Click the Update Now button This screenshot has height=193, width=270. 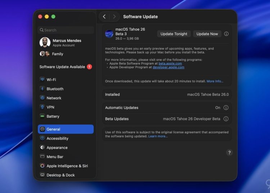coord(207,34)
